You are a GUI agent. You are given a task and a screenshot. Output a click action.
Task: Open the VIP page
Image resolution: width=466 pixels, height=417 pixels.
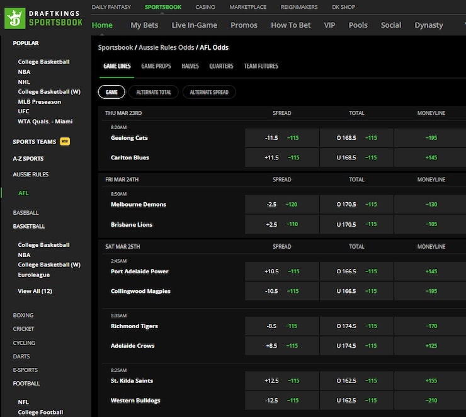329,25
